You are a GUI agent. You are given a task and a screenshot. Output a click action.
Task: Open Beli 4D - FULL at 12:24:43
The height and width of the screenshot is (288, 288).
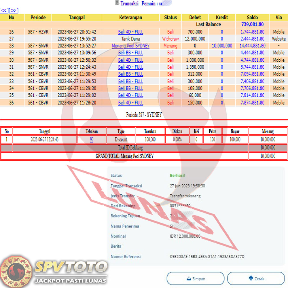coord(130,67)
